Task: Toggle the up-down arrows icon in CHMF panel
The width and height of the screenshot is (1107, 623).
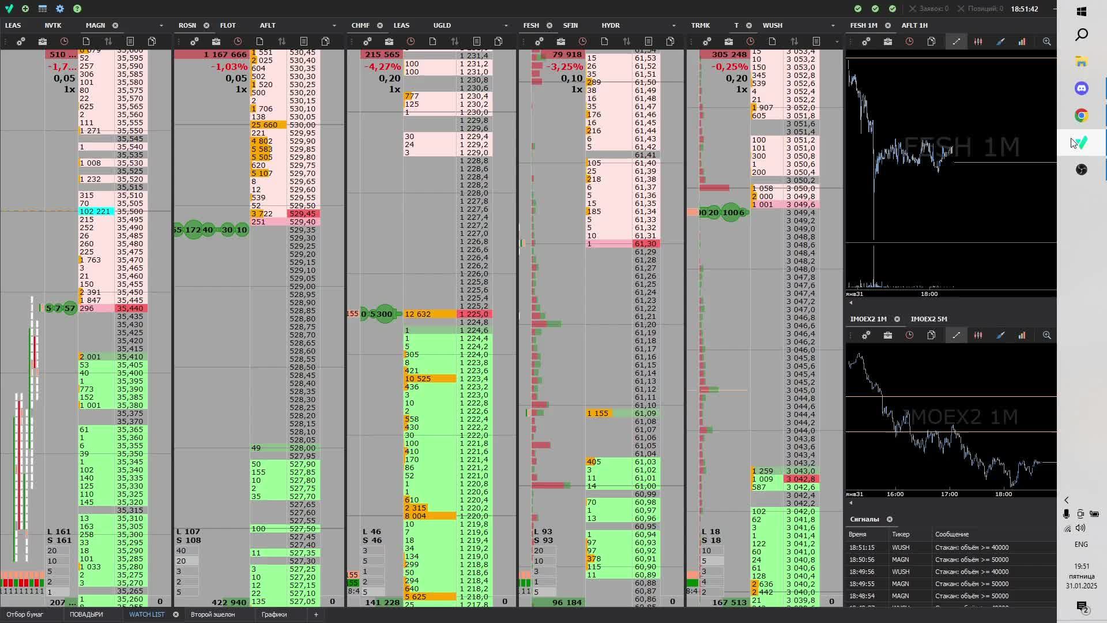Action: [454, 42]
